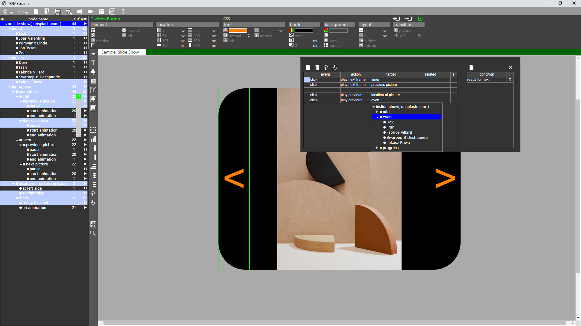Click the move-up arrow in event editor
The height and width of the screenshot is (326, 581).
coord(326,67)
